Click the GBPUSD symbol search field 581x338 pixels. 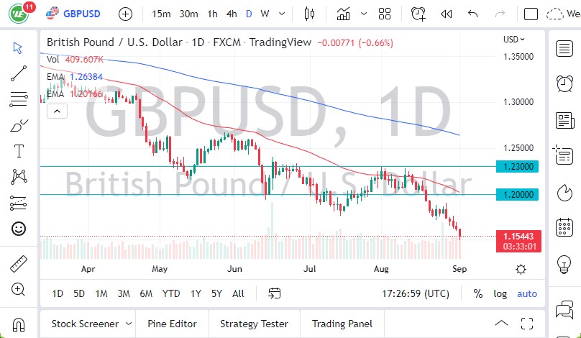click(x=81, y=14)
